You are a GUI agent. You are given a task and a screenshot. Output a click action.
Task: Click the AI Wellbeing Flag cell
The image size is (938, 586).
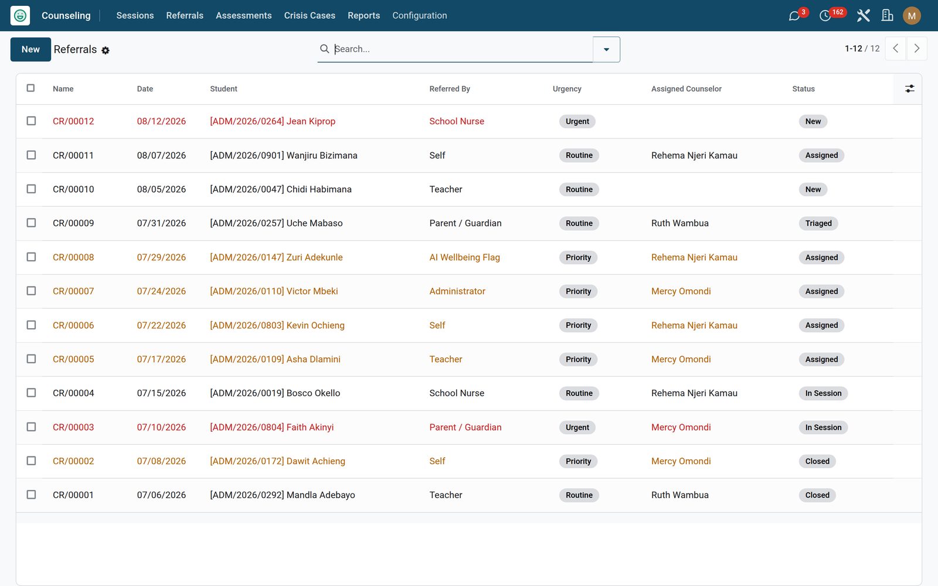coord(464,257)
